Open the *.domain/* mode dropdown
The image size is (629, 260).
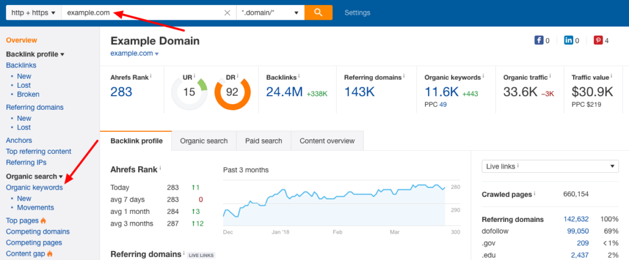coord(270,13)
